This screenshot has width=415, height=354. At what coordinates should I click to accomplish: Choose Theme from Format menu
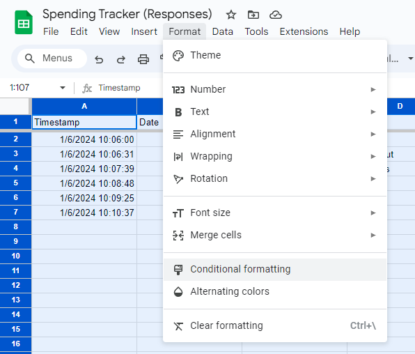(x=275, y=56)
